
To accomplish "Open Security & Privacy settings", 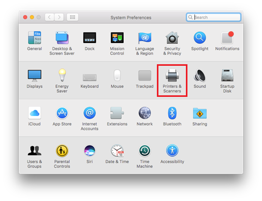I will pos(172,43).
